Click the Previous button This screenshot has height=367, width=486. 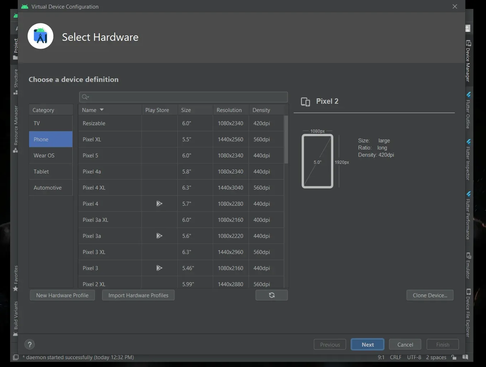[330, 344]
